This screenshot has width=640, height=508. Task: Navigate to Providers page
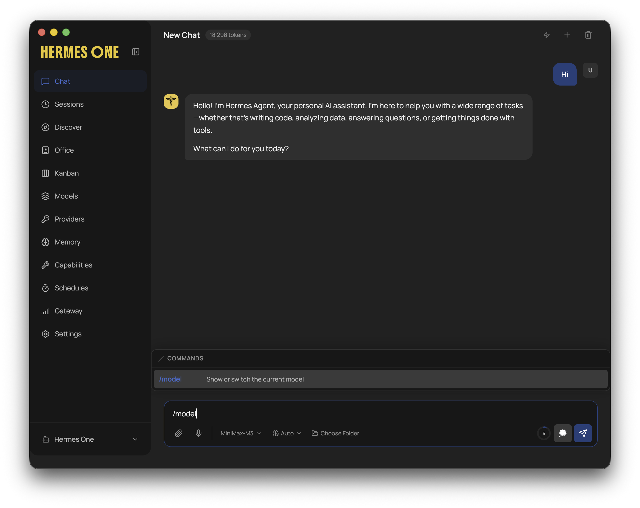pyautogui.click(x=90, y=219)
